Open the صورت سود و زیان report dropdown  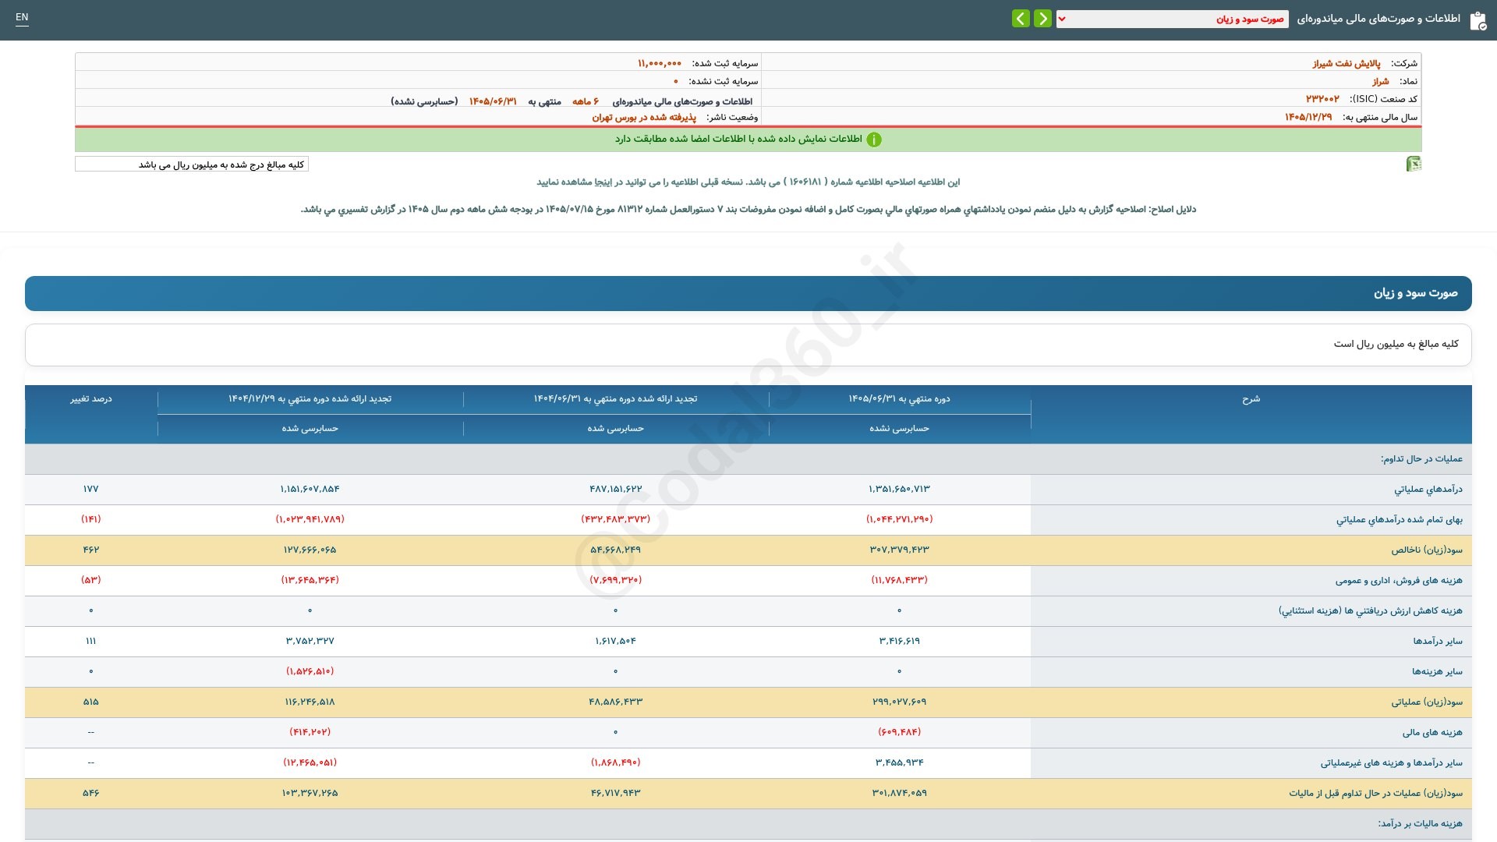pyautogui.click(x=1172, y=19)
